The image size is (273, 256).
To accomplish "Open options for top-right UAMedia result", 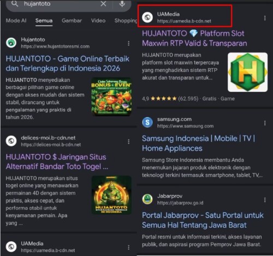I will 265,18.
